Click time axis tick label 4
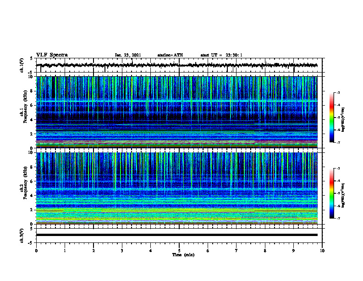Image resolution: width=363 pixels, height=281 pixels. pyautogui.click(x=151, y=251)
